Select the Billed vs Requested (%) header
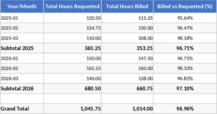217x114 pixels. pos(185,6)
